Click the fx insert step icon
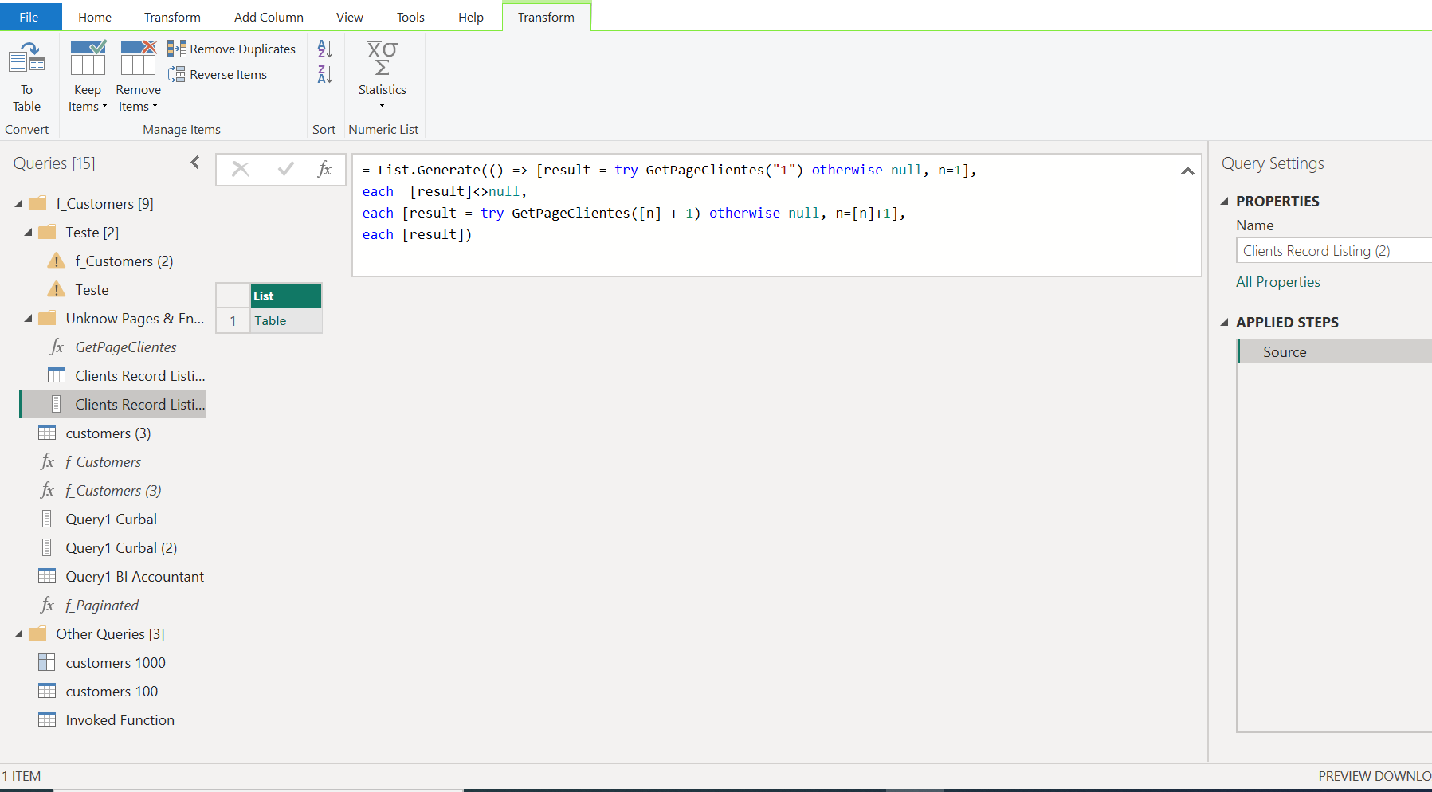Image resolution: width=1432 pixels, height=792 pixels. tap(324, 169)
